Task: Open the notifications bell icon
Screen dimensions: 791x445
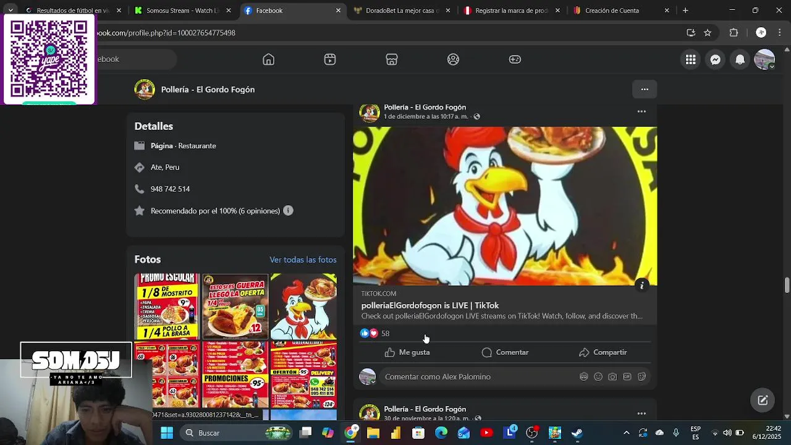Action: [740, 59]
